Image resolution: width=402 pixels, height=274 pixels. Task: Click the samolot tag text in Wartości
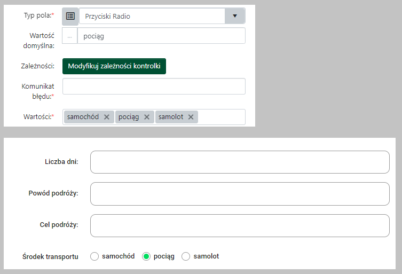pyautogui.click(x=170, y=117)
